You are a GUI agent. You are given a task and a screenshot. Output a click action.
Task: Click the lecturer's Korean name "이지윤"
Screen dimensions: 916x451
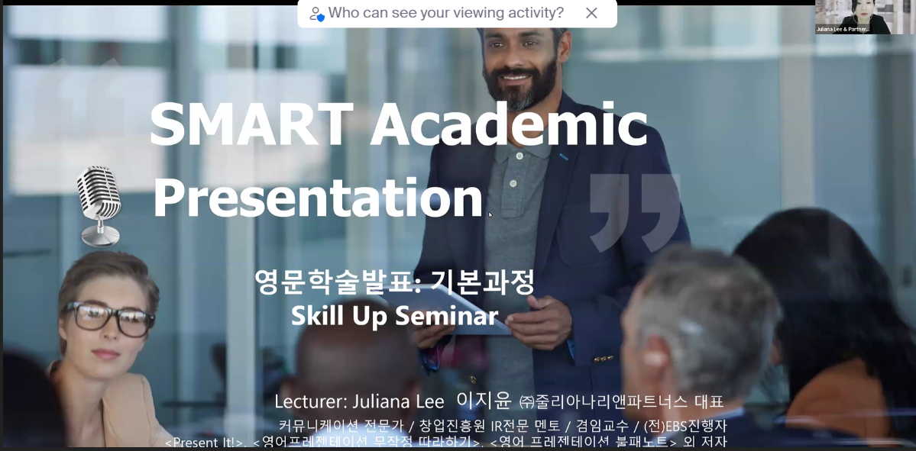(x=484, y=400)
